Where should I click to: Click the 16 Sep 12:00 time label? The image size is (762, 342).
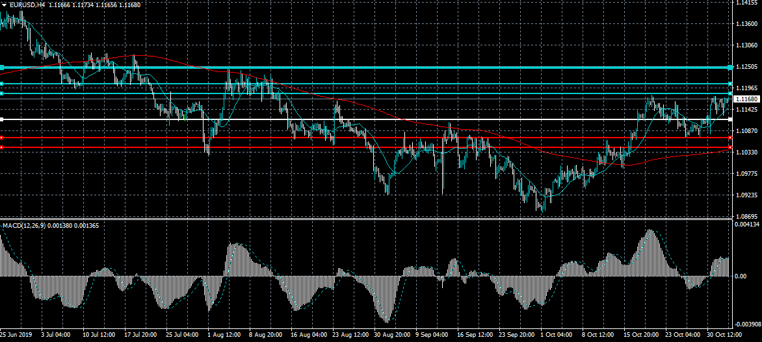point(474,335)
